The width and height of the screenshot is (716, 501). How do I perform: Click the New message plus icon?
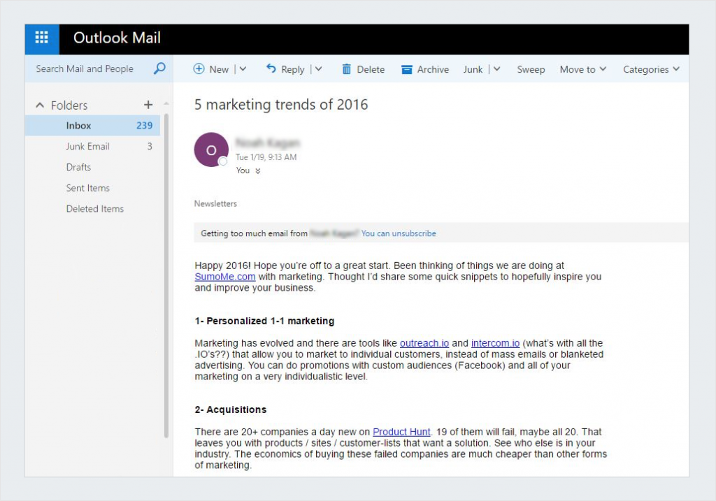[199, 69]
